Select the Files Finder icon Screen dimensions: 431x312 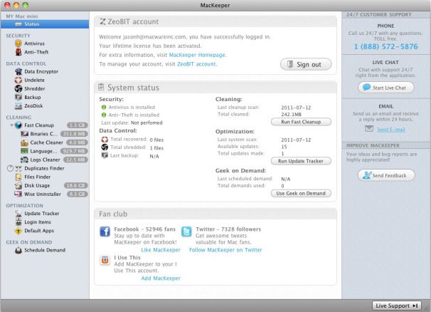18,177
